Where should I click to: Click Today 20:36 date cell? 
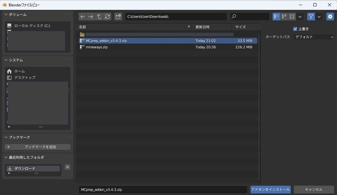click(x=206, y=47)
